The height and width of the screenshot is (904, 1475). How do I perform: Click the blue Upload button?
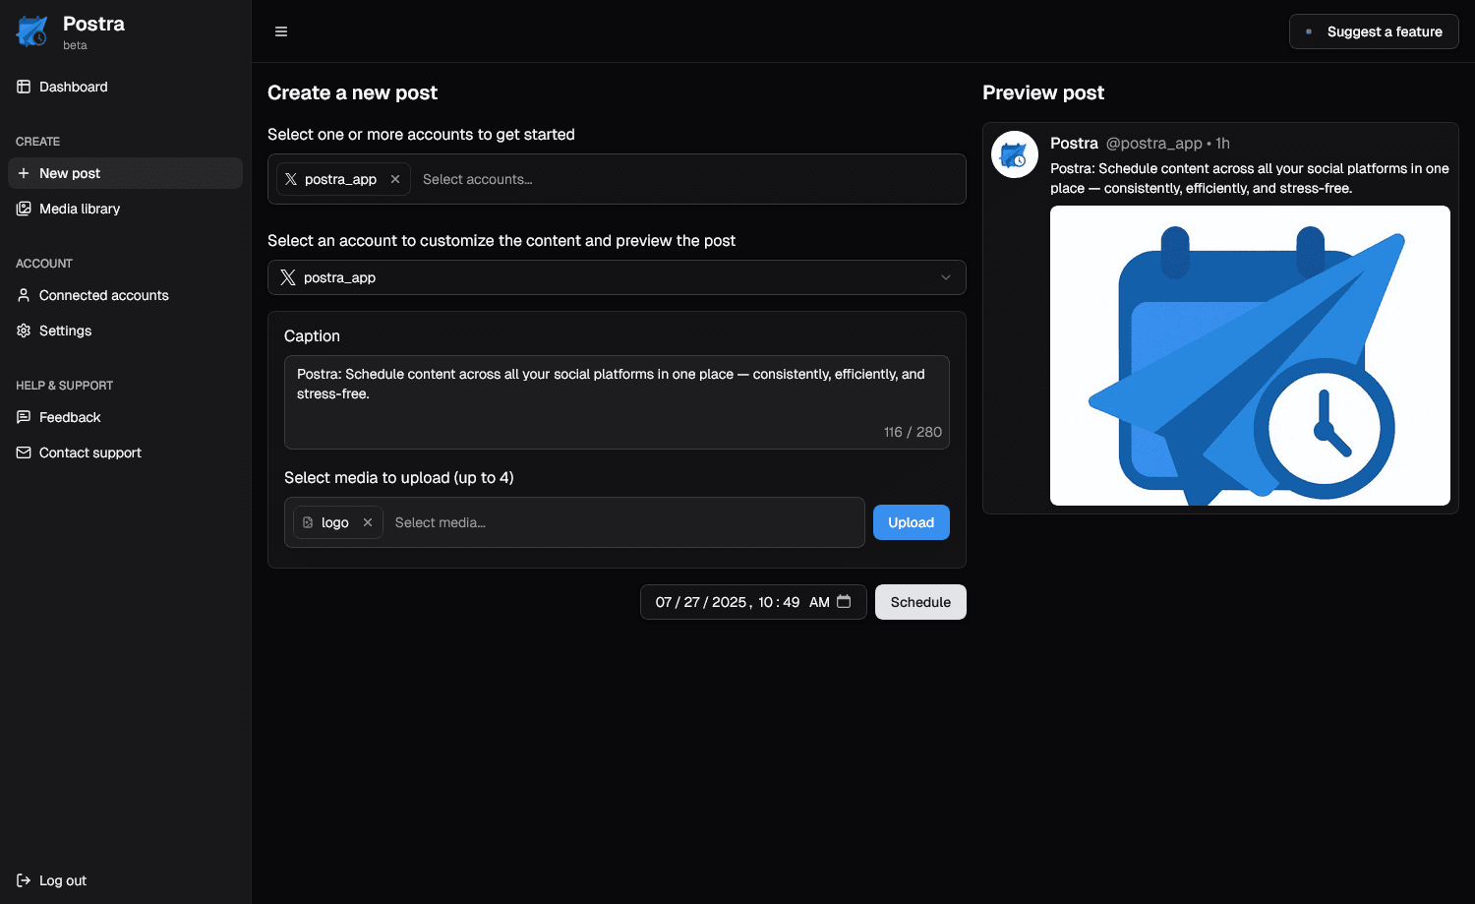pos(912,522)
